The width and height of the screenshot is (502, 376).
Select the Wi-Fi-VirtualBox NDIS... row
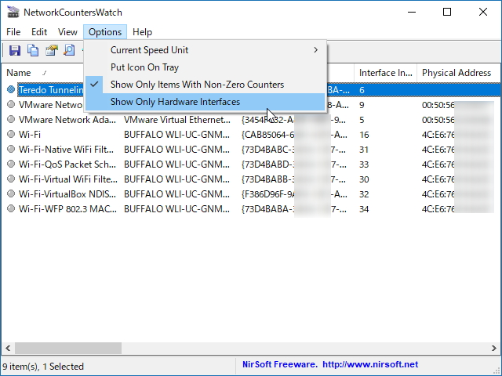67,194
